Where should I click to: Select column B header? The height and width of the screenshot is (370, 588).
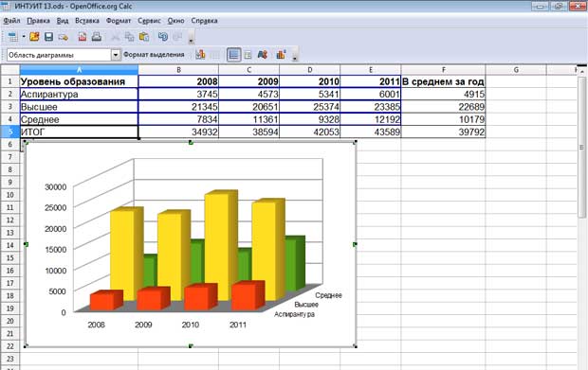tap(178, 70)
